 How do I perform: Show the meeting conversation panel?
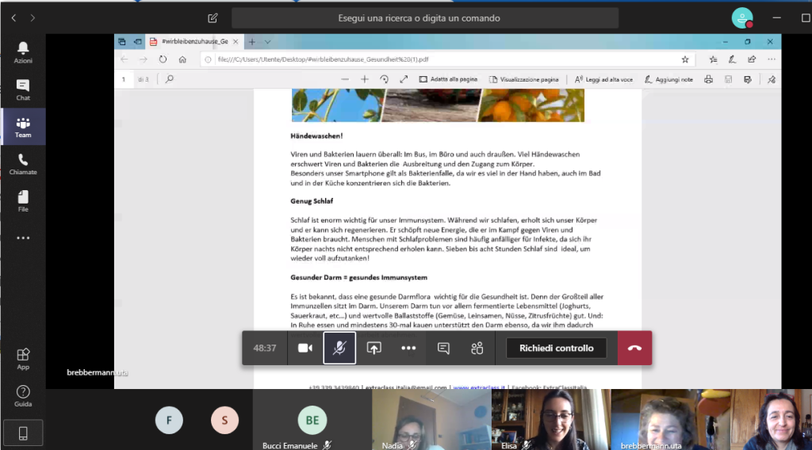443,348
